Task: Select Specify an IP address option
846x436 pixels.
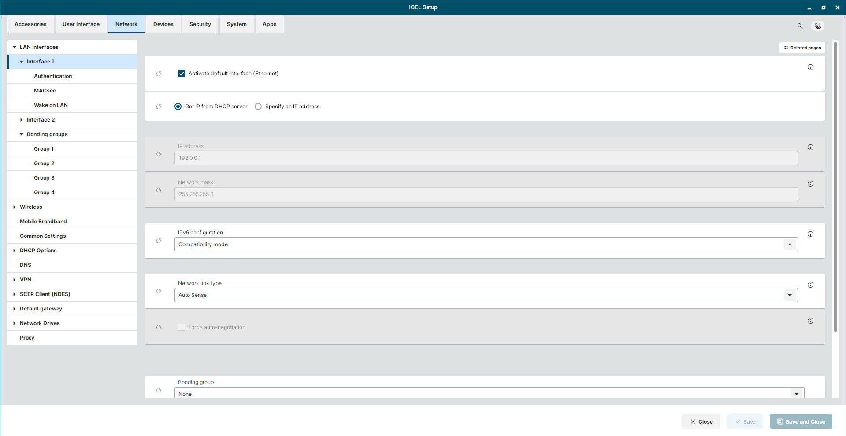Action: pyautogui.click(x=258, y=107)
